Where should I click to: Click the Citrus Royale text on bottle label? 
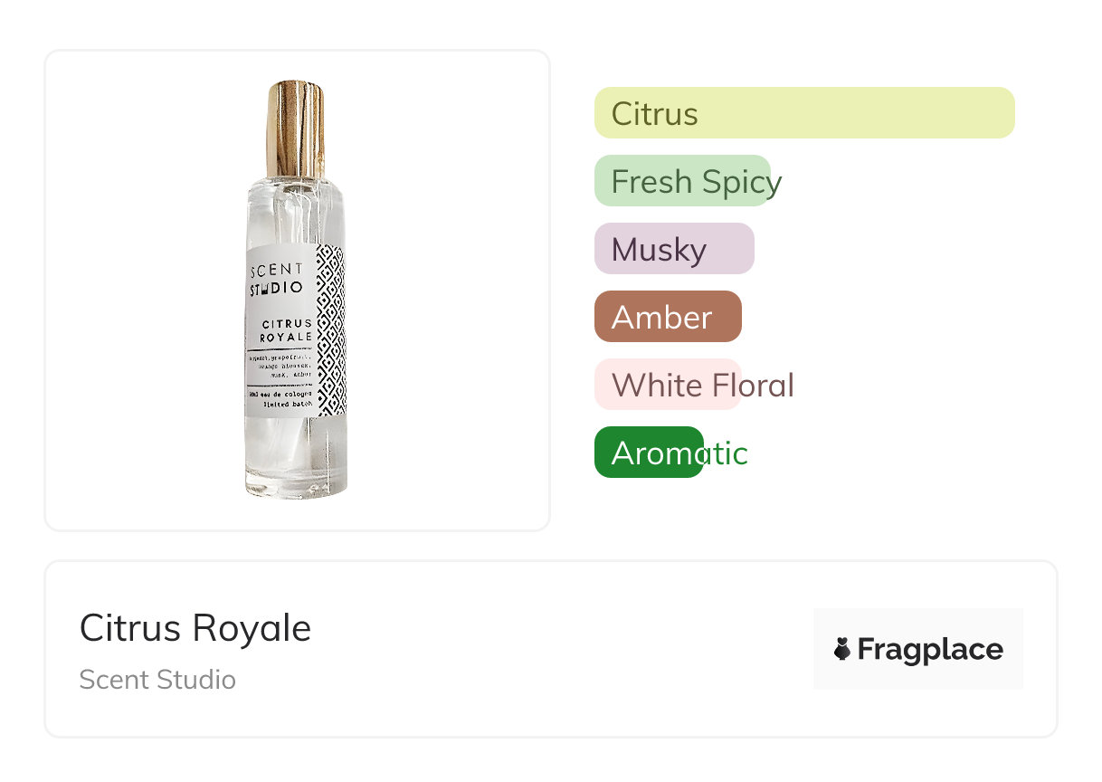point(287,329)
